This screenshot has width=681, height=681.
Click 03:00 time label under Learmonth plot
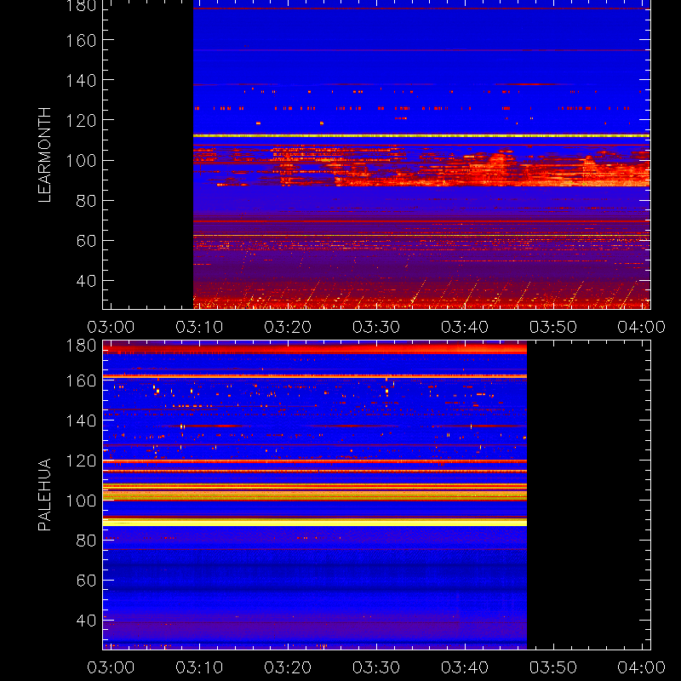(111, 327)
